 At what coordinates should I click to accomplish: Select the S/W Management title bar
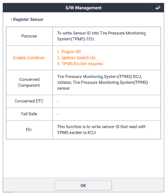(83, 8)
